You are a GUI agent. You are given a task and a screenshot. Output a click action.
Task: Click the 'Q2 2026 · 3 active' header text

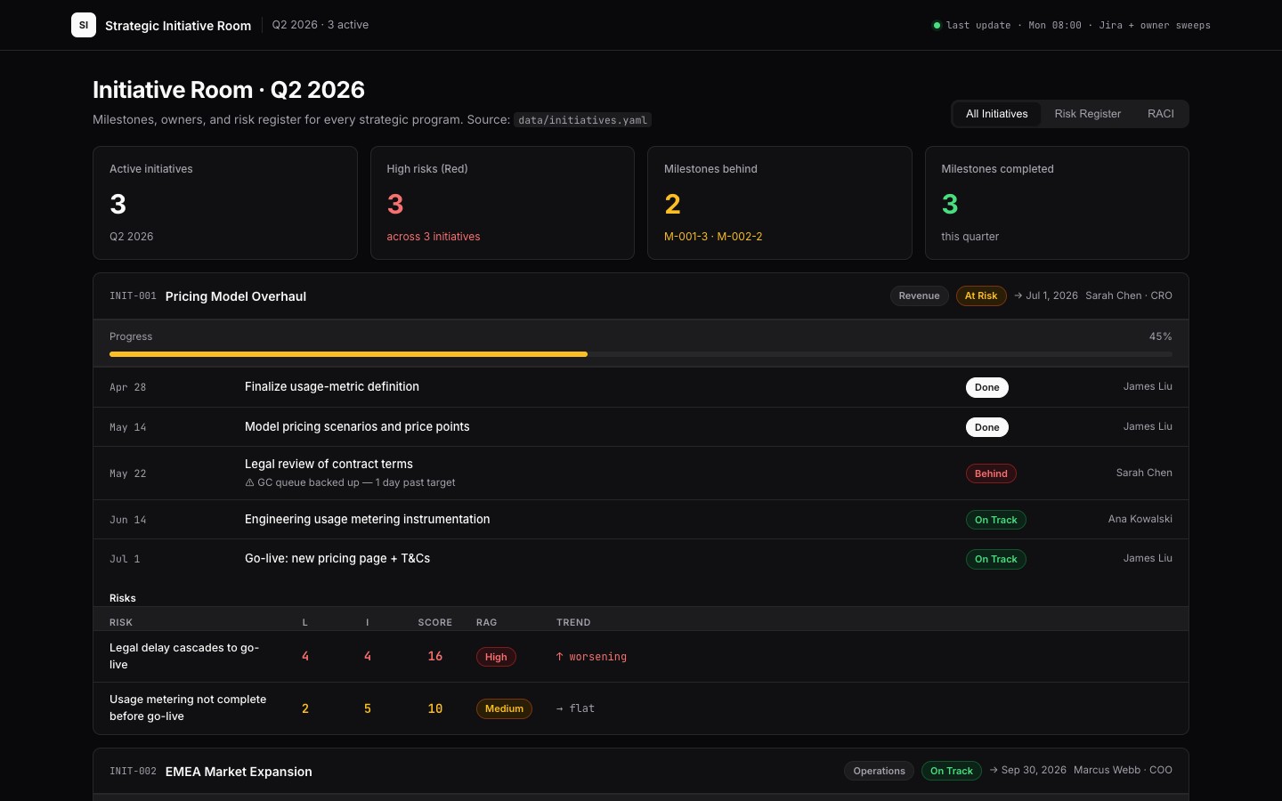pyautogui.click(x=320, y=25)
